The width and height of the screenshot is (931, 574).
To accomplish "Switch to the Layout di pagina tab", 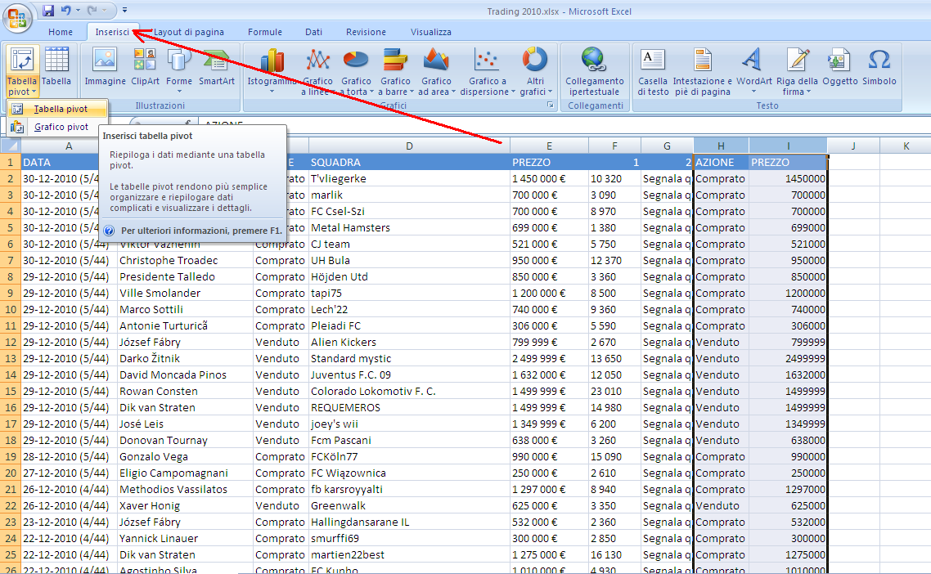I will click(x=188, y=32).
